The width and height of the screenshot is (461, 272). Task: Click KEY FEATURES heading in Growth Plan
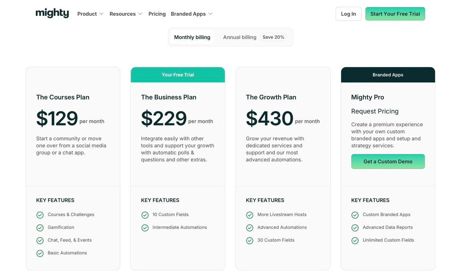[265, 200]
